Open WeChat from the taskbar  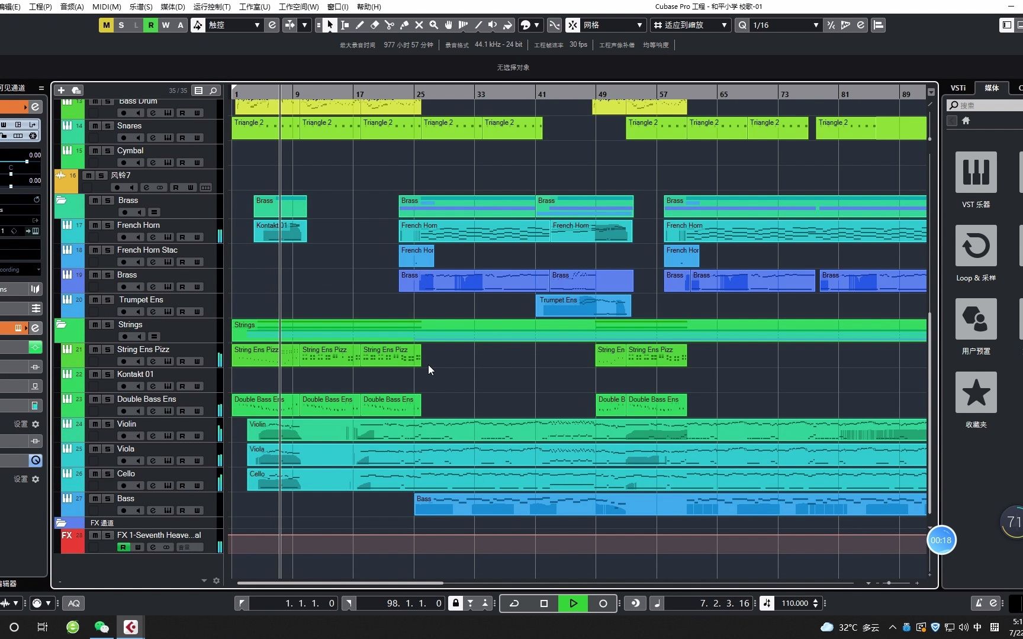102,627
